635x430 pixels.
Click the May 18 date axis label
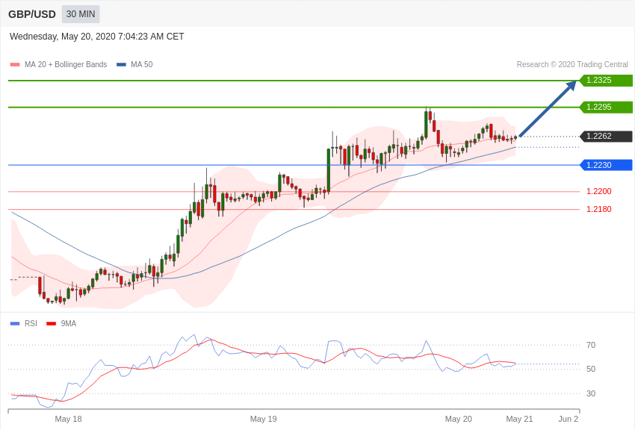point(68,419)
